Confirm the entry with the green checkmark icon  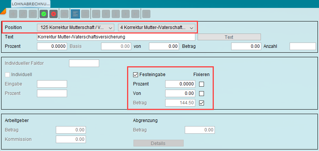point(44,14)
